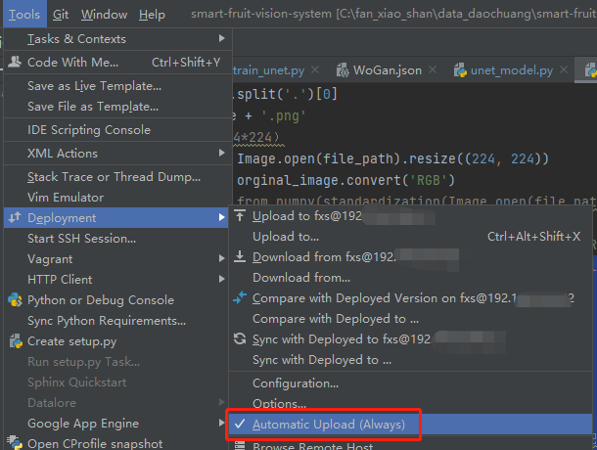597x450 pixels.
Task: Expand HTTP Client submenu arrow
Action: pyautogui.click(x=221, y=279)
